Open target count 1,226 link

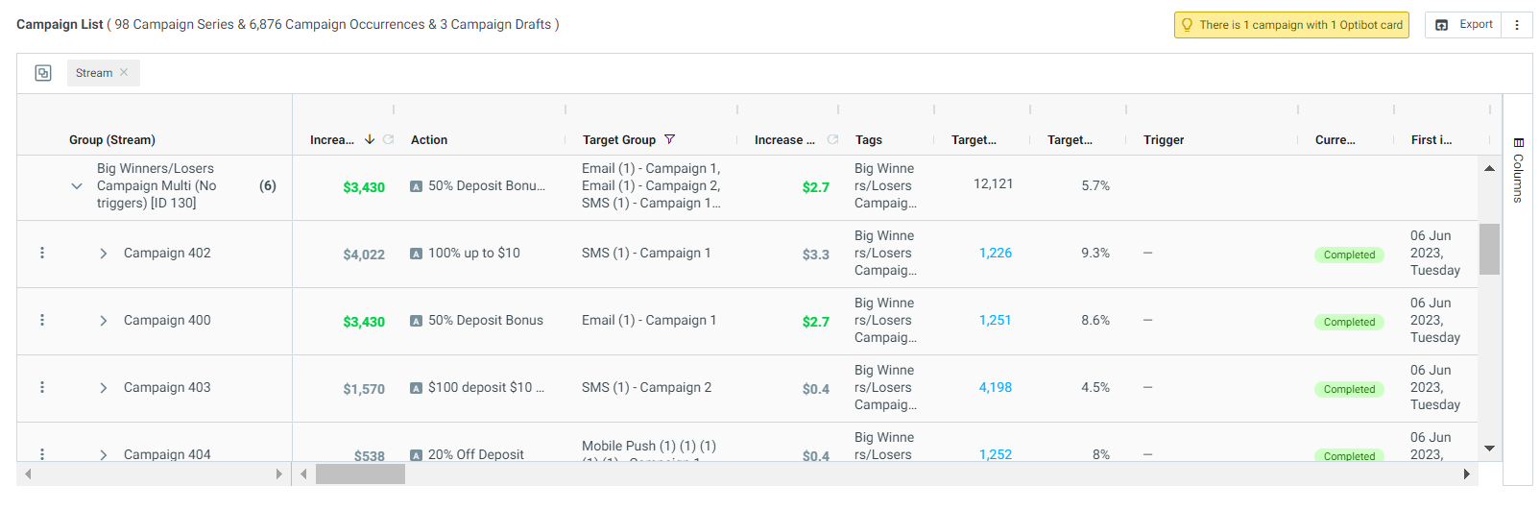[x=996, y=253]
